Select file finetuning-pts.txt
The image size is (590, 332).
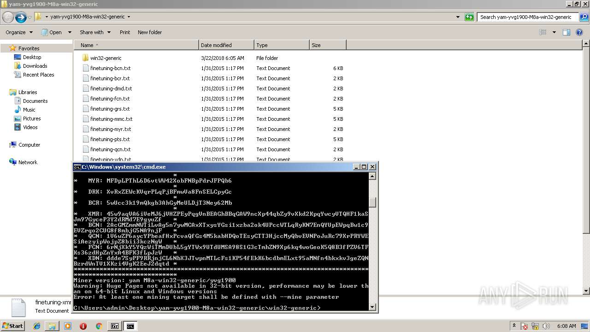(x=110, y=139)
